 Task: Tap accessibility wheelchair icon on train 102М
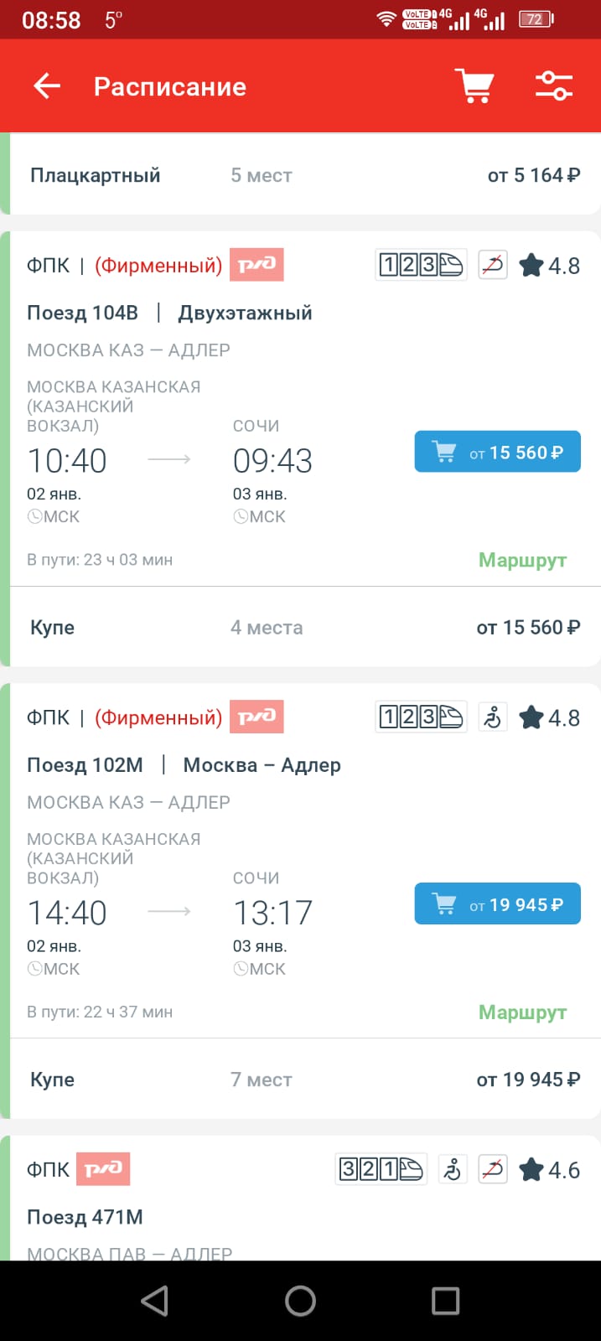(x=493, y=717)
